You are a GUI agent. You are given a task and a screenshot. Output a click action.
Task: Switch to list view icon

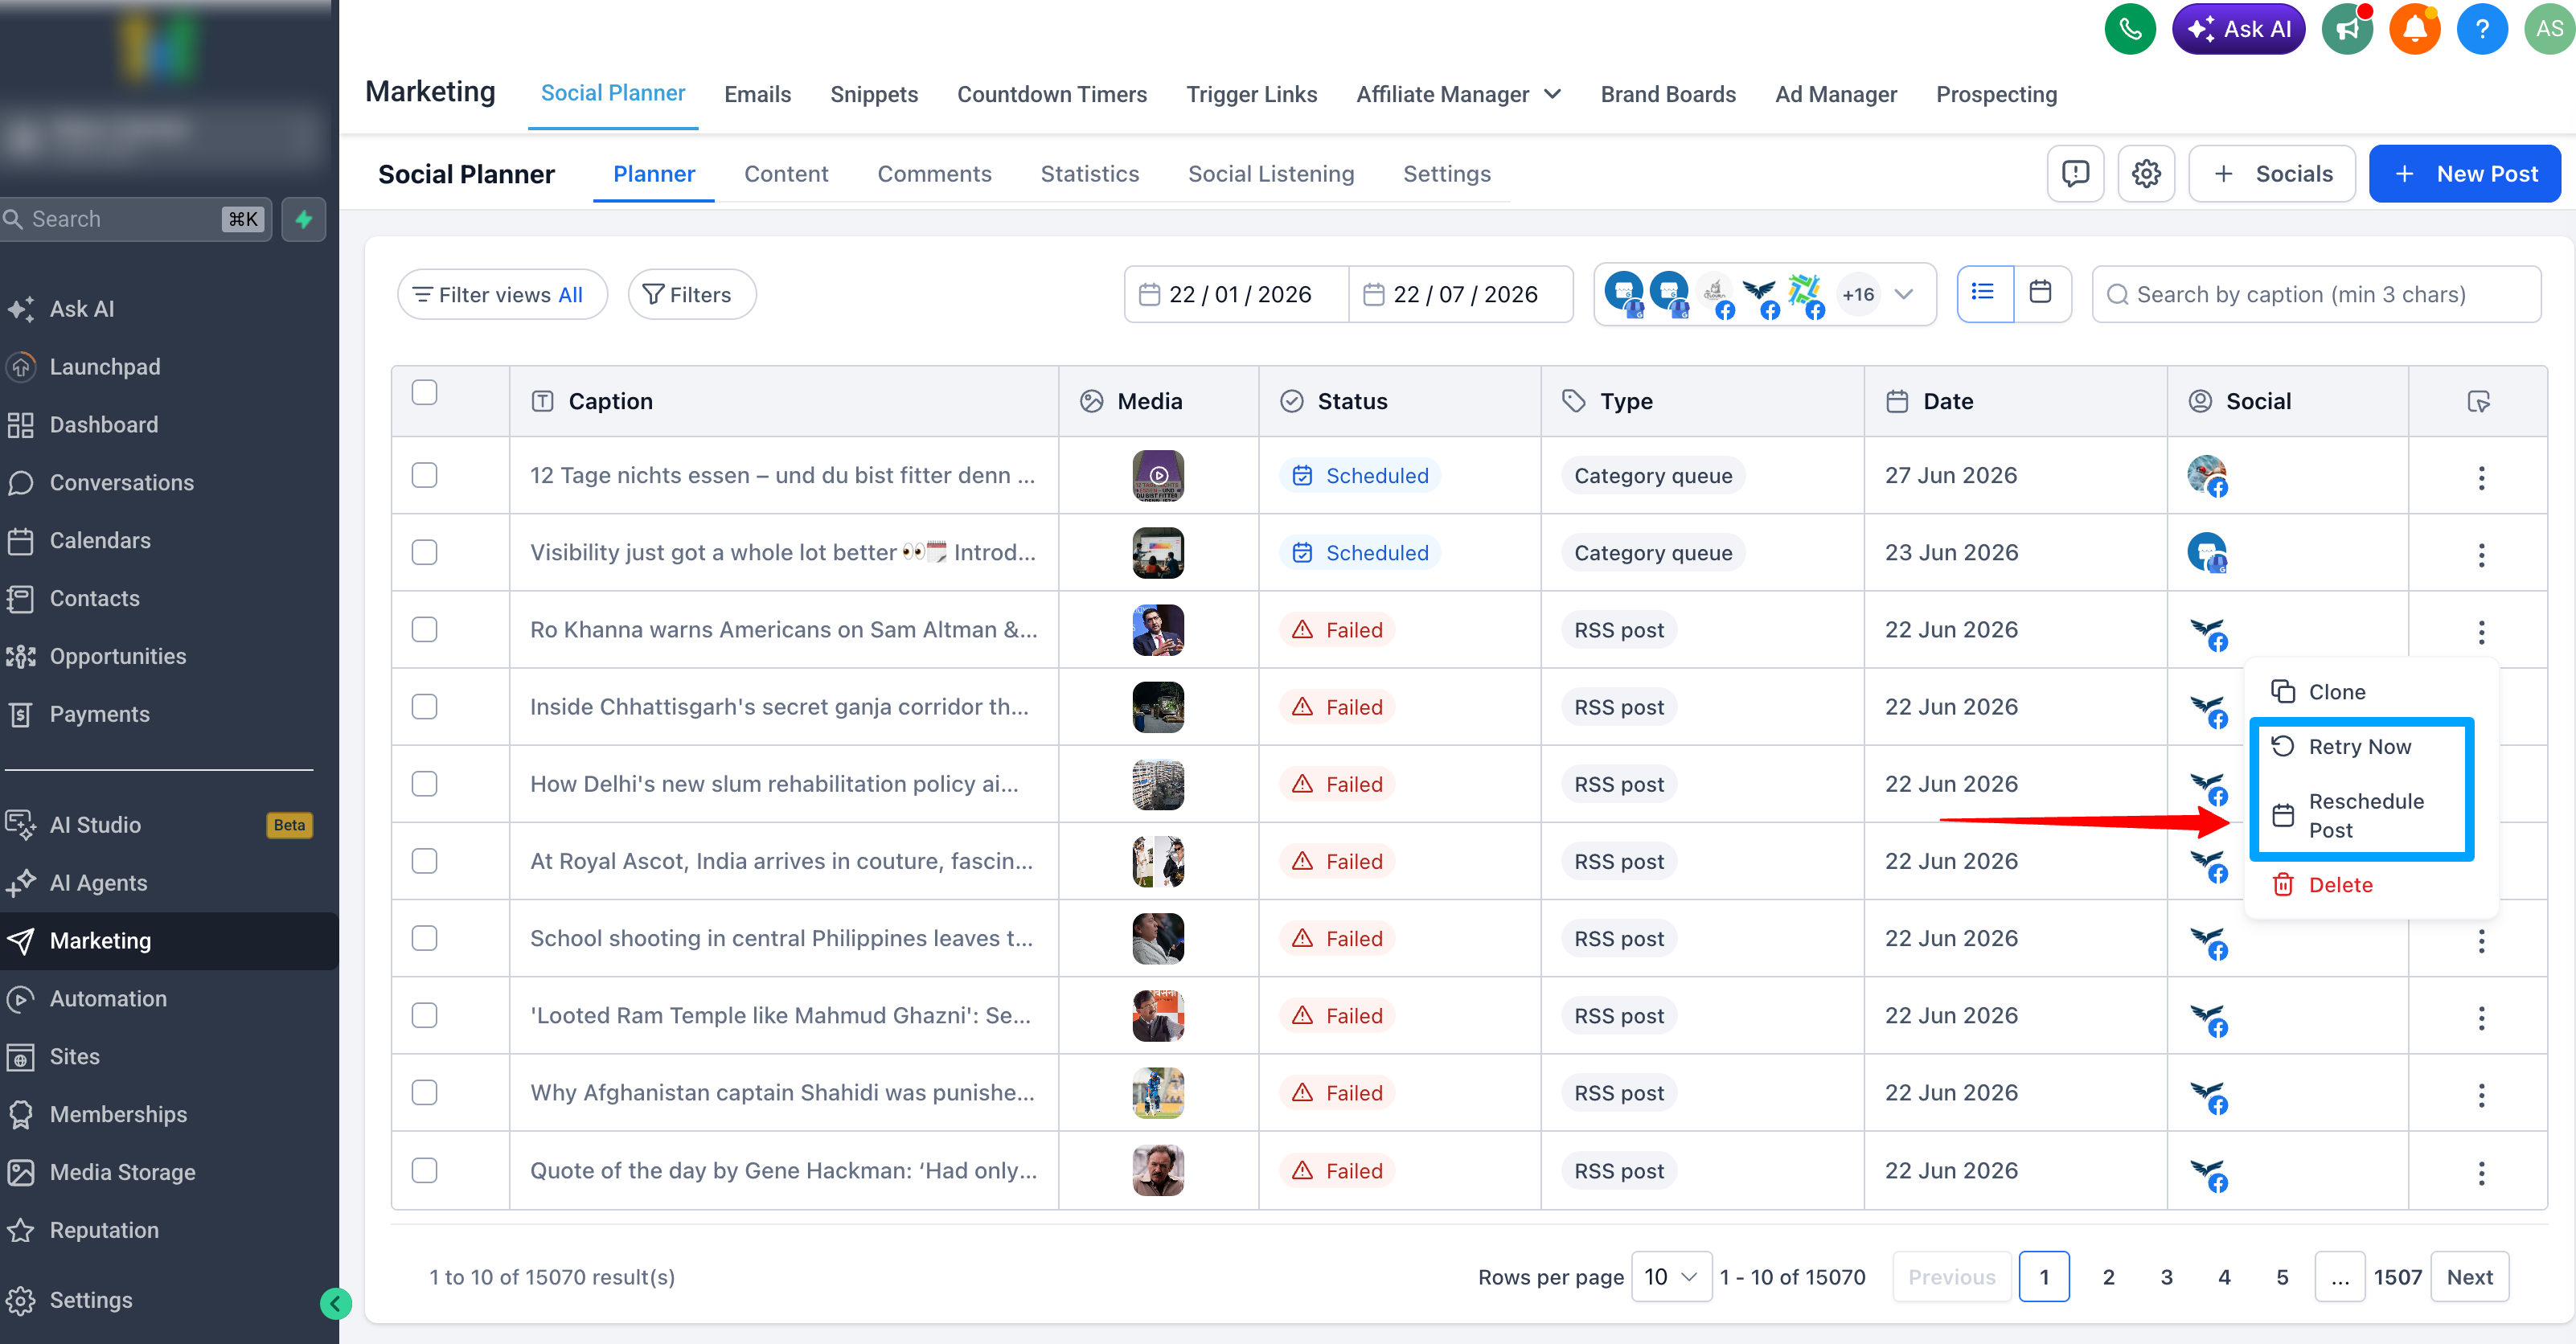1984,293
